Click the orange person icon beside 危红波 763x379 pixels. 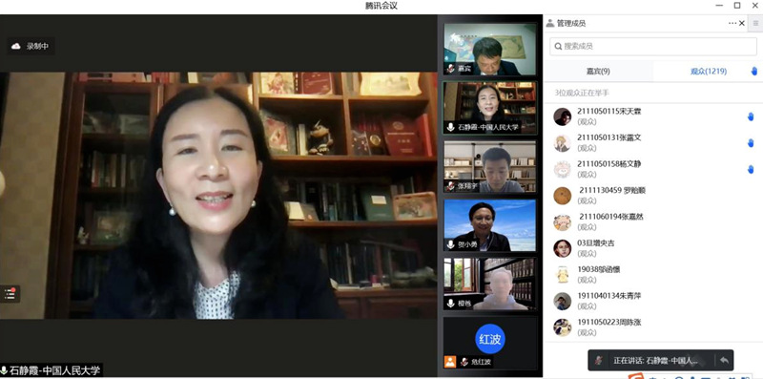coord(450,362)
